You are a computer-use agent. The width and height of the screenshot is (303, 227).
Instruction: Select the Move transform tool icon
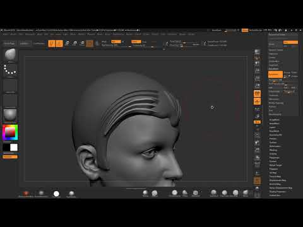[x=67, y=44]
